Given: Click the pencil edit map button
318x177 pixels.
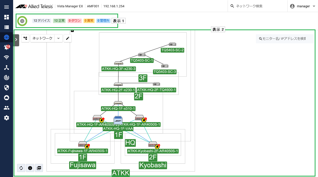Looking at the screenshot, I should click(x=67, y=38).
